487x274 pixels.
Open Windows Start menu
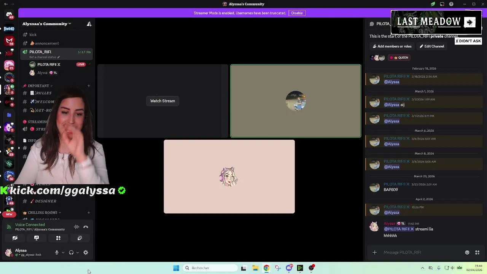[x=176, y=268]
